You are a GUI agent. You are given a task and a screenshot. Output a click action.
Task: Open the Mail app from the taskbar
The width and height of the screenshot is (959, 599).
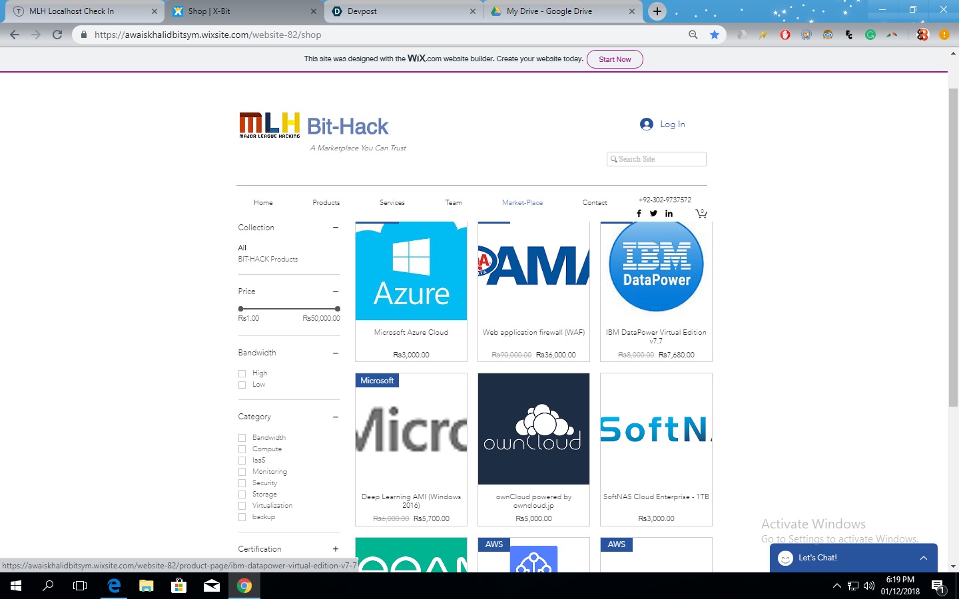tap(211, 586)
